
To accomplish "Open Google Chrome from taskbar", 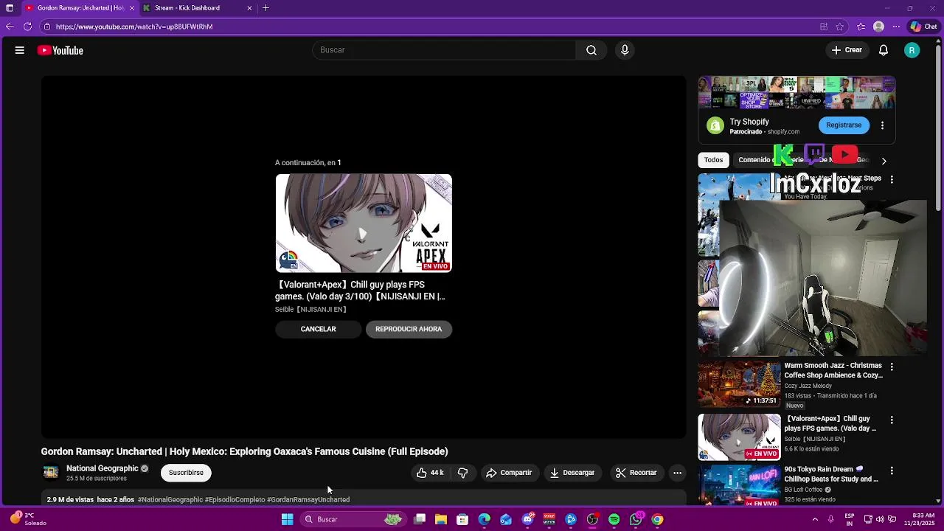I will click(657, 519).
